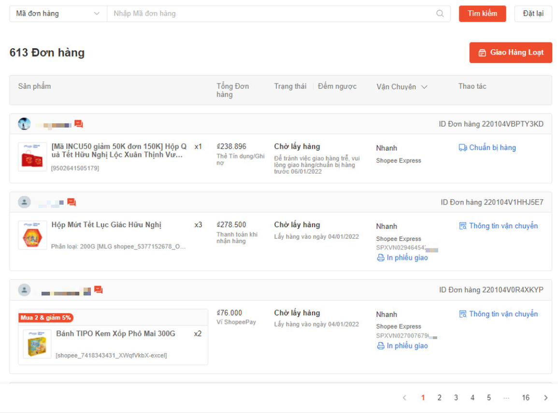This screenshot has height=413, width=558.
Task: Click the Tổng Đơn hàng column header
Action: (x=233, y=90)
